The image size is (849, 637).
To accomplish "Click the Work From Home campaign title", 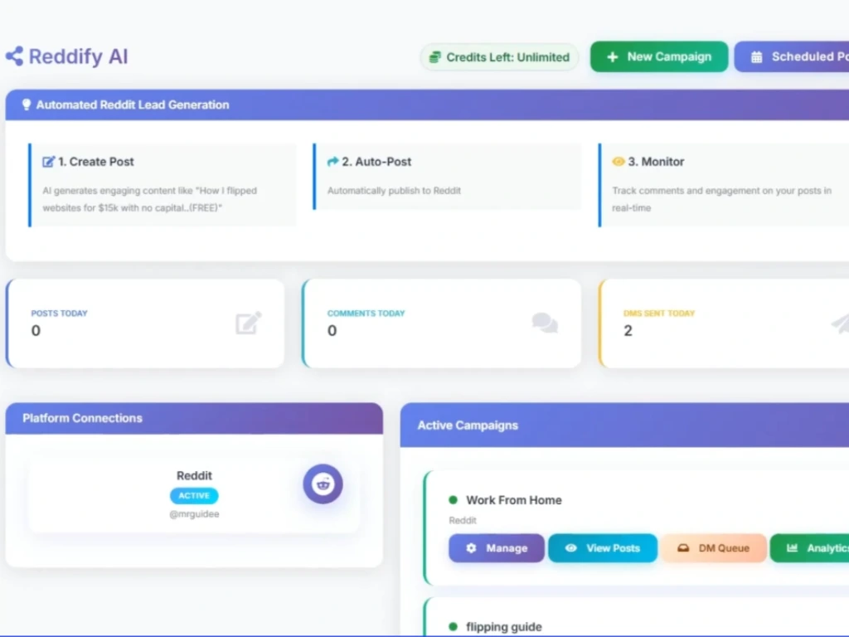I will click(513, 500).
